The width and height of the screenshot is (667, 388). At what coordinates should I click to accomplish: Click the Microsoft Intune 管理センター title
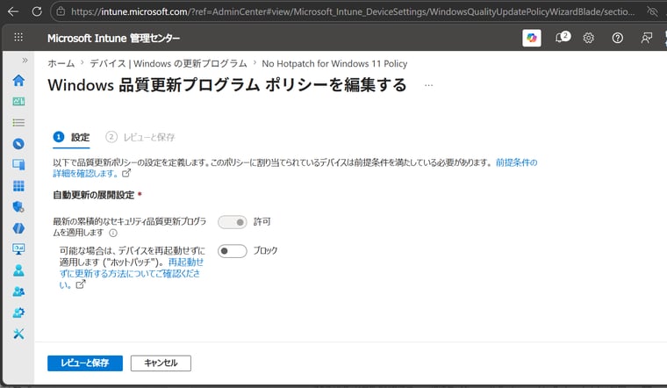coord(113,39)
